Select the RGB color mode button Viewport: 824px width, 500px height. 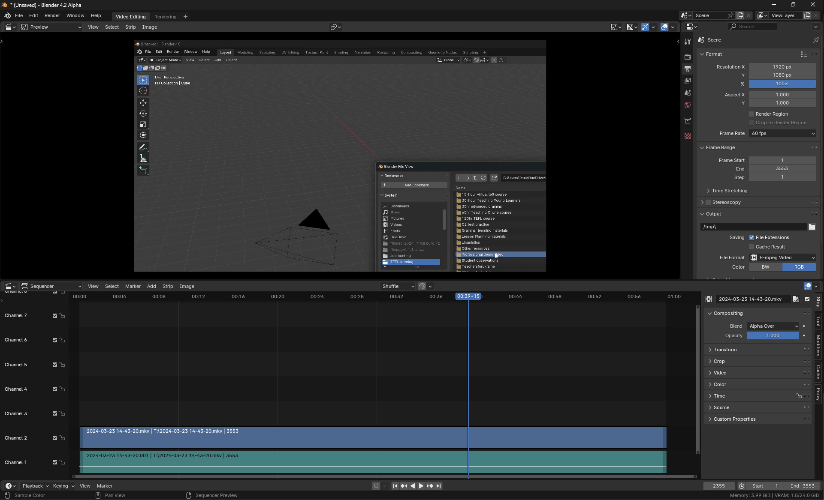coord(799,267)
